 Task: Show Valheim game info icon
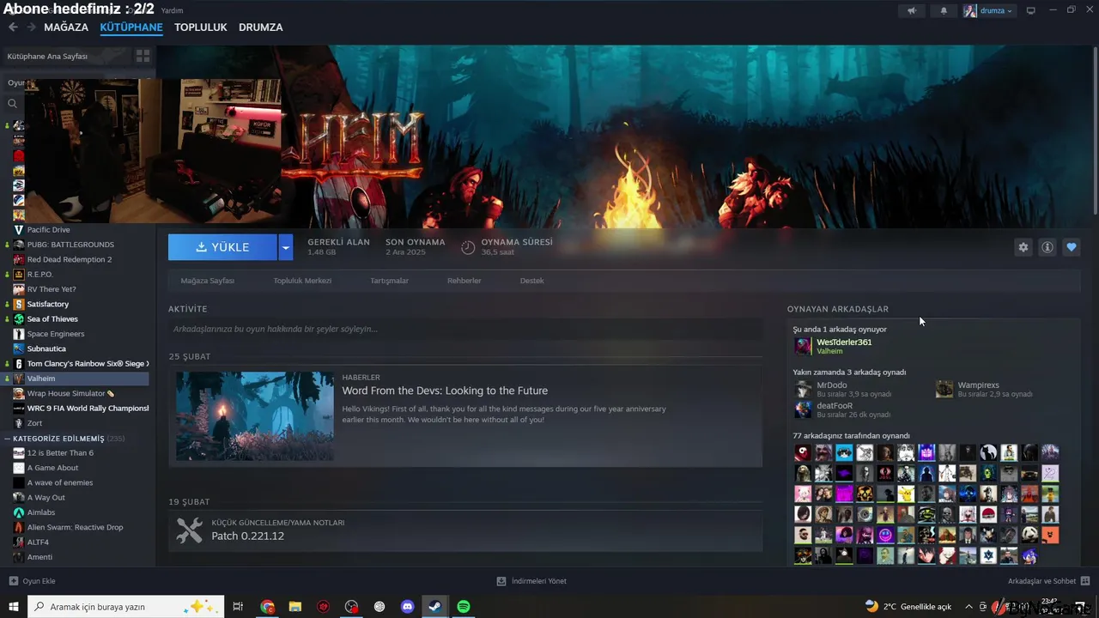point(1047,247)
